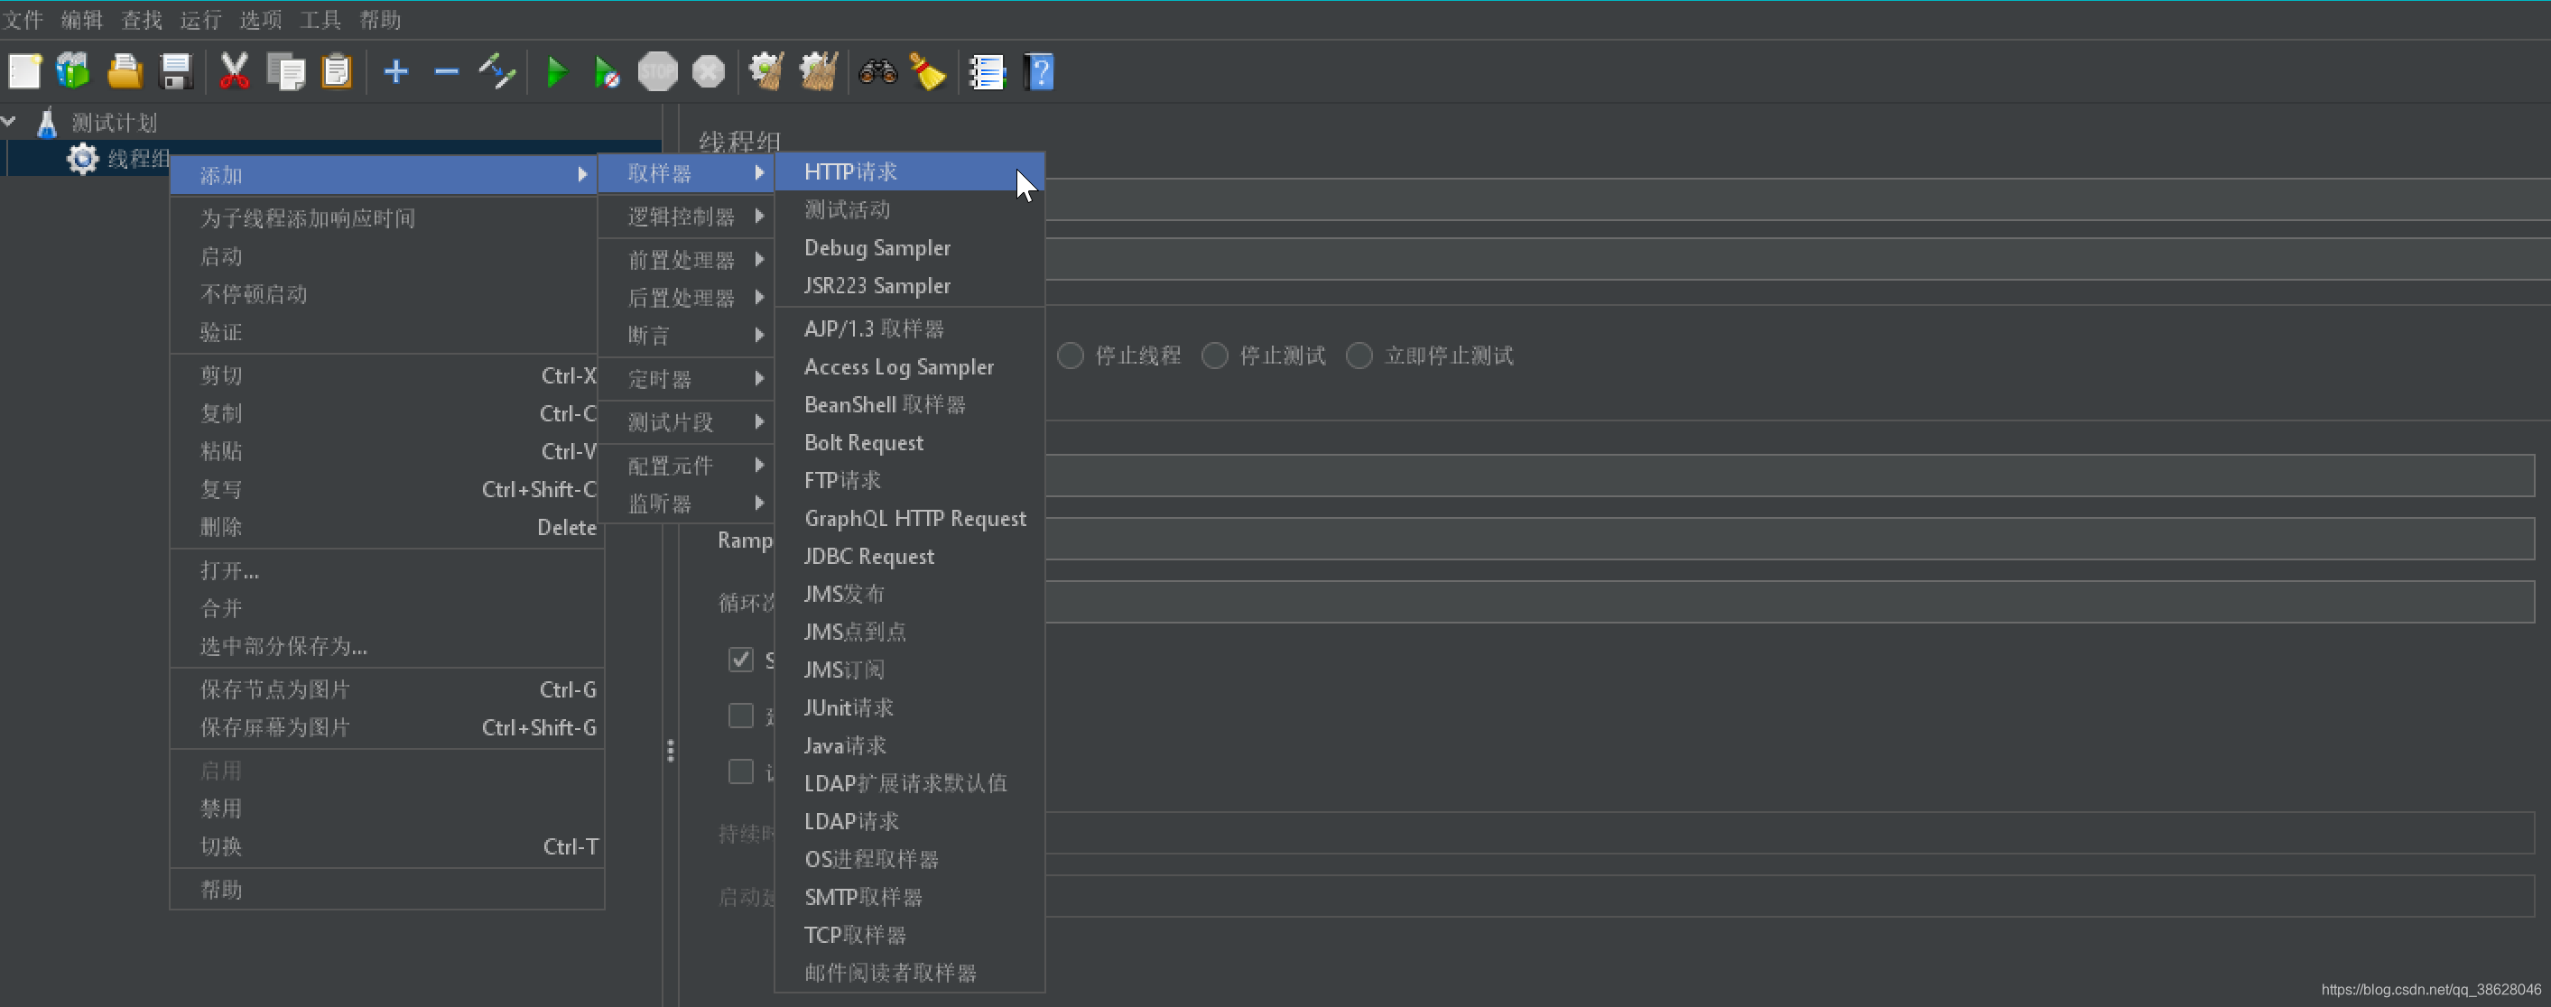
Task: Toggle 停止线程 radio button
Action: 1072,355
